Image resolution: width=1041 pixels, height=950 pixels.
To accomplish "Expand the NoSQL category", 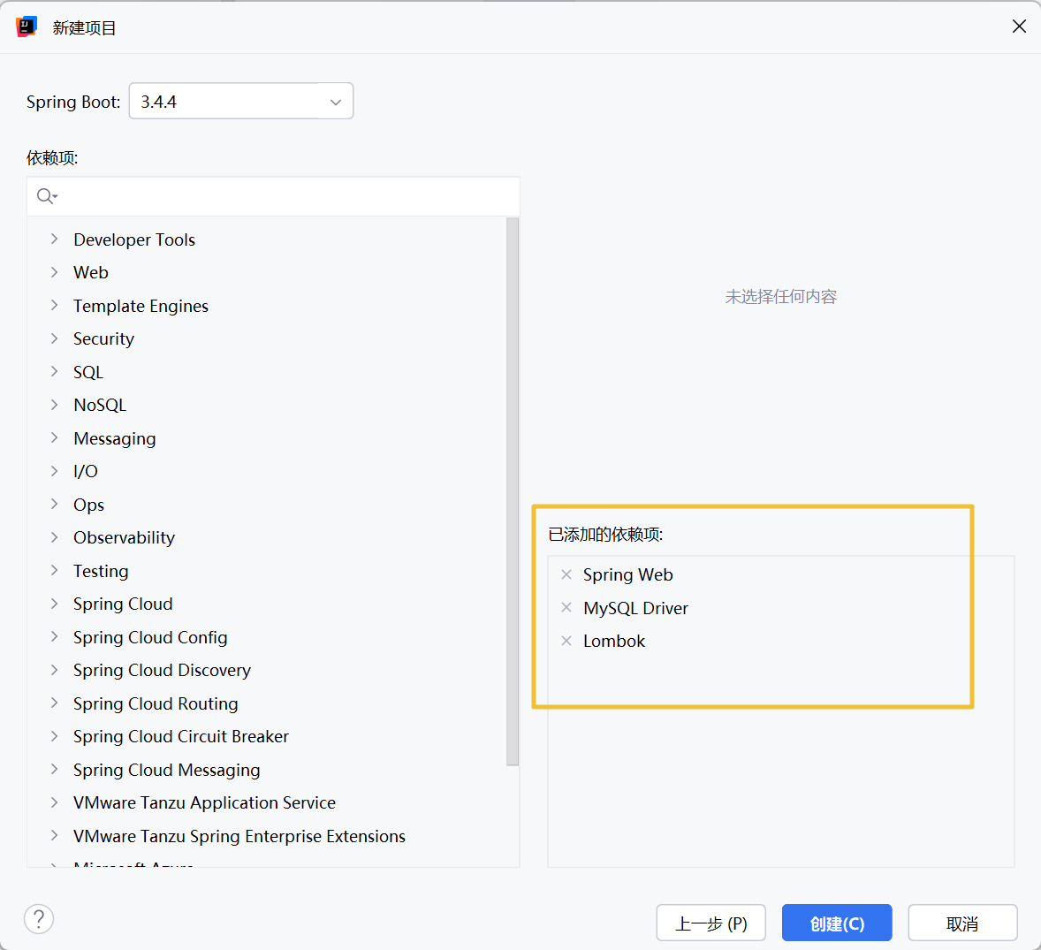I will (55, 405).
